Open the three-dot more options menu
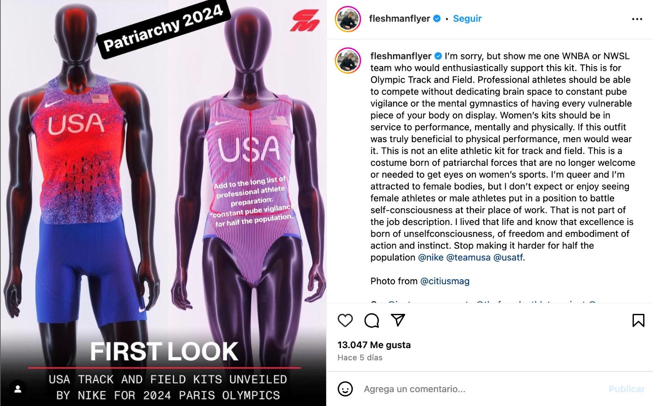The image size is (653, 406). (637, 19)
